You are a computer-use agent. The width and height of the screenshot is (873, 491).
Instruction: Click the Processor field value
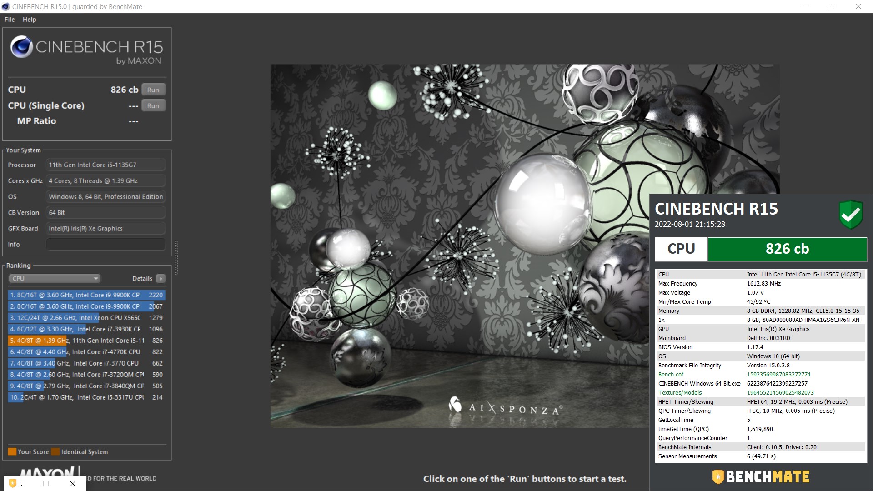[105, 165]
